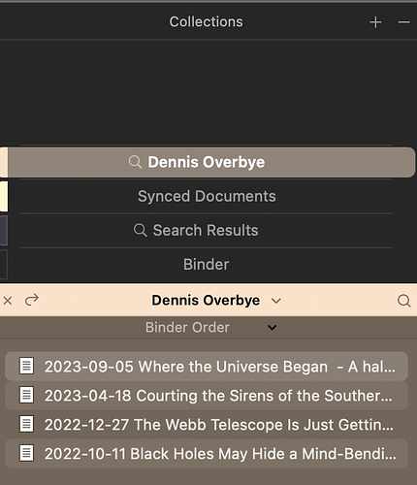Select the Dennis Overbye collection tab

coord(211,162)
